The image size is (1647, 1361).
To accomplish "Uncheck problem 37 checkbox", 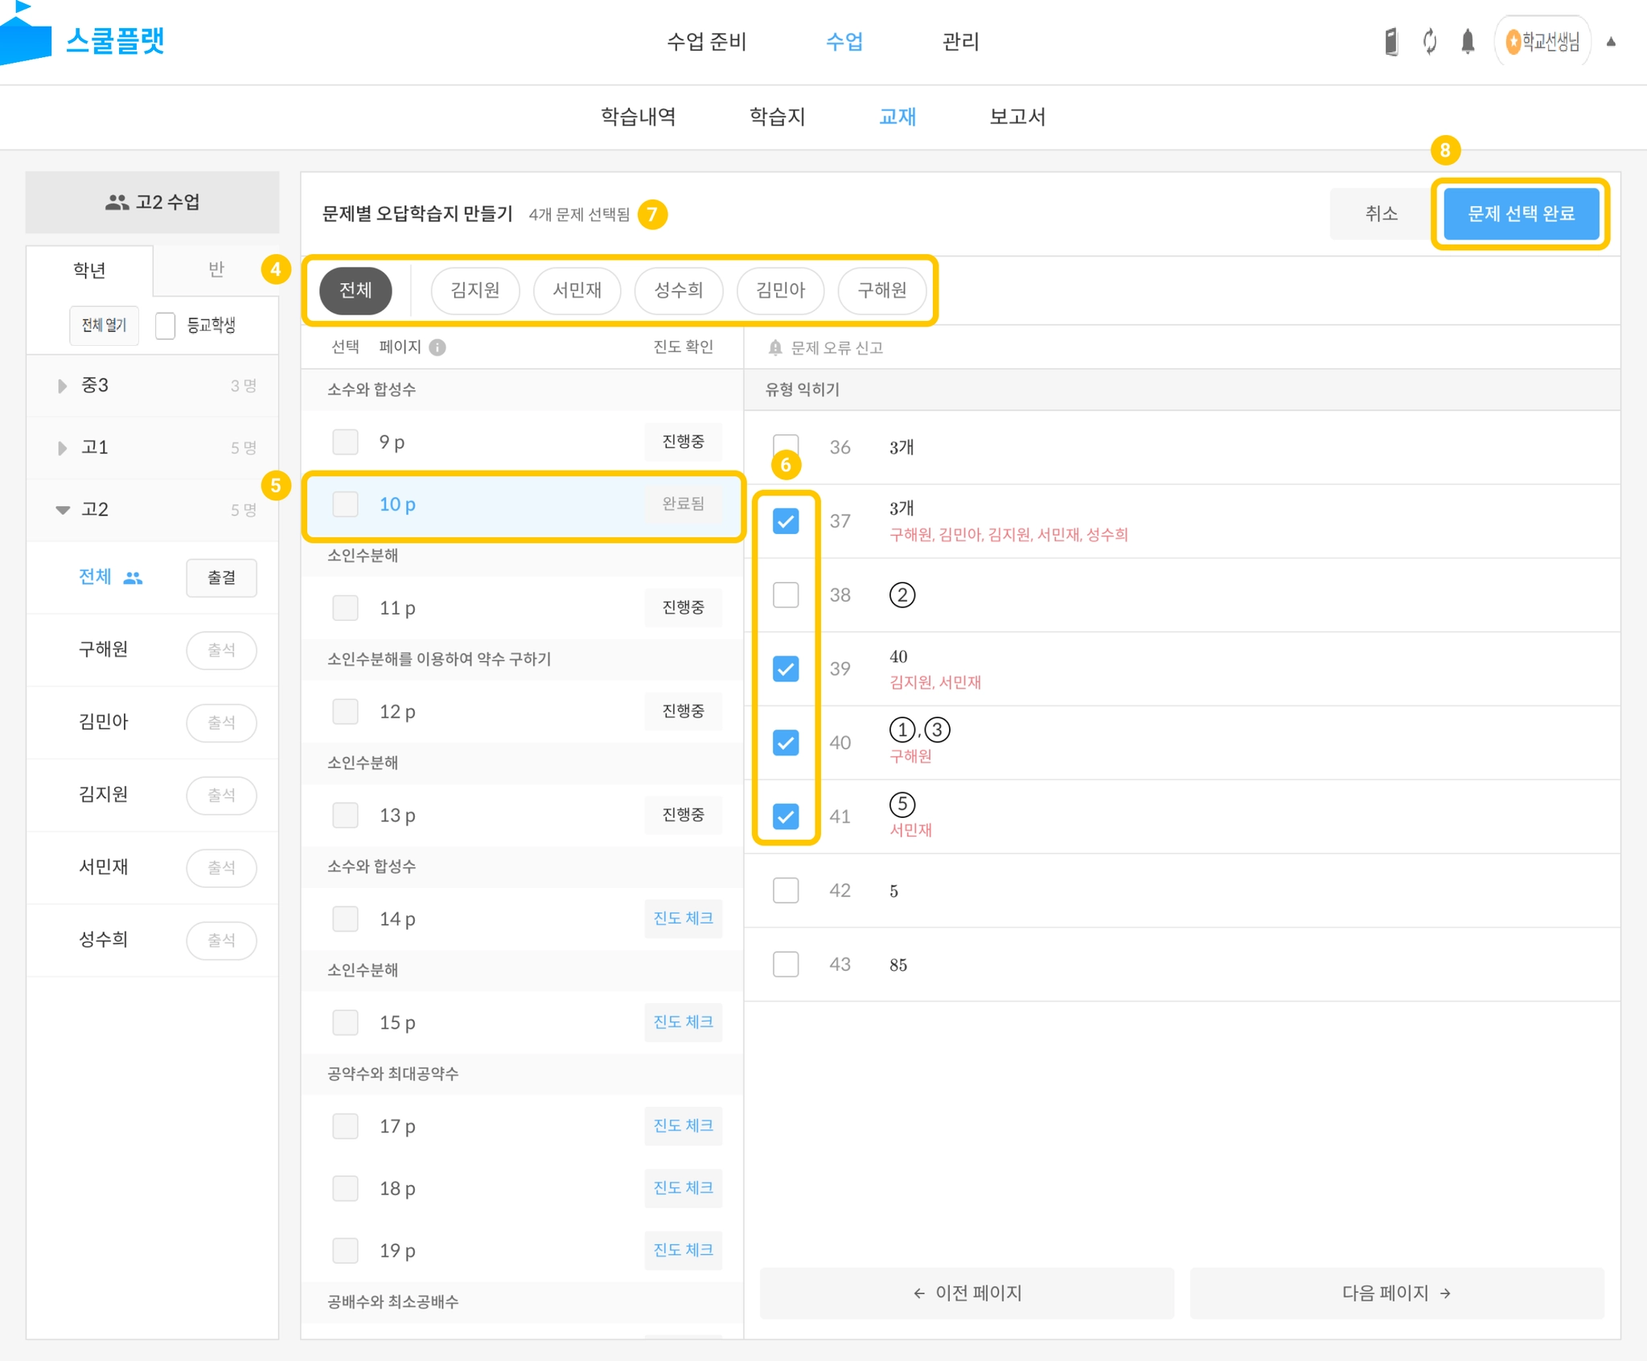I will click(786, 521).
